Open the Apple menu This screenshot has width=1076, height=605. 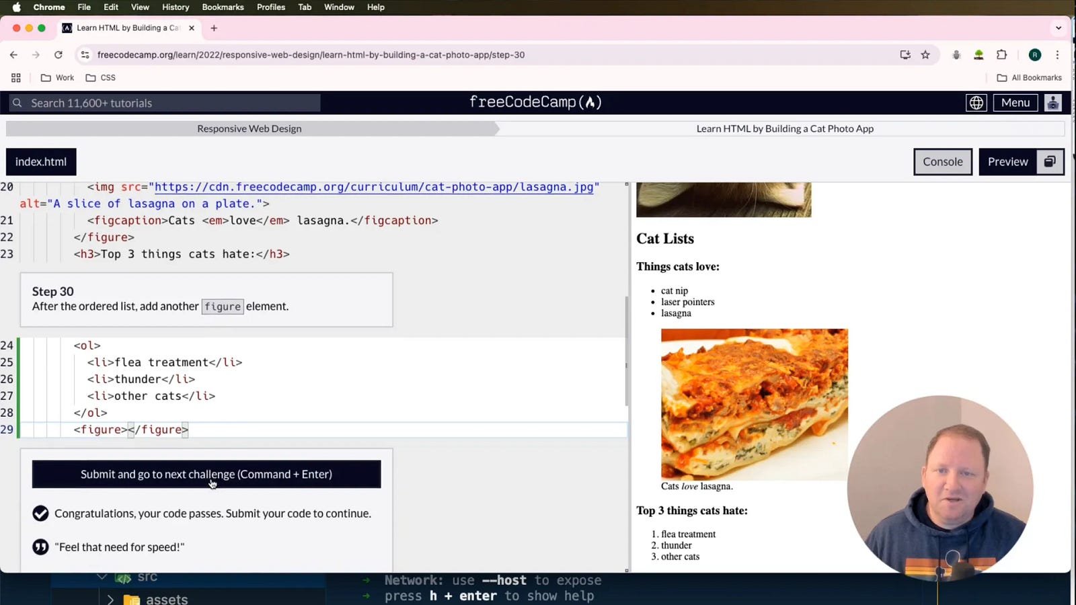[17, 7]
